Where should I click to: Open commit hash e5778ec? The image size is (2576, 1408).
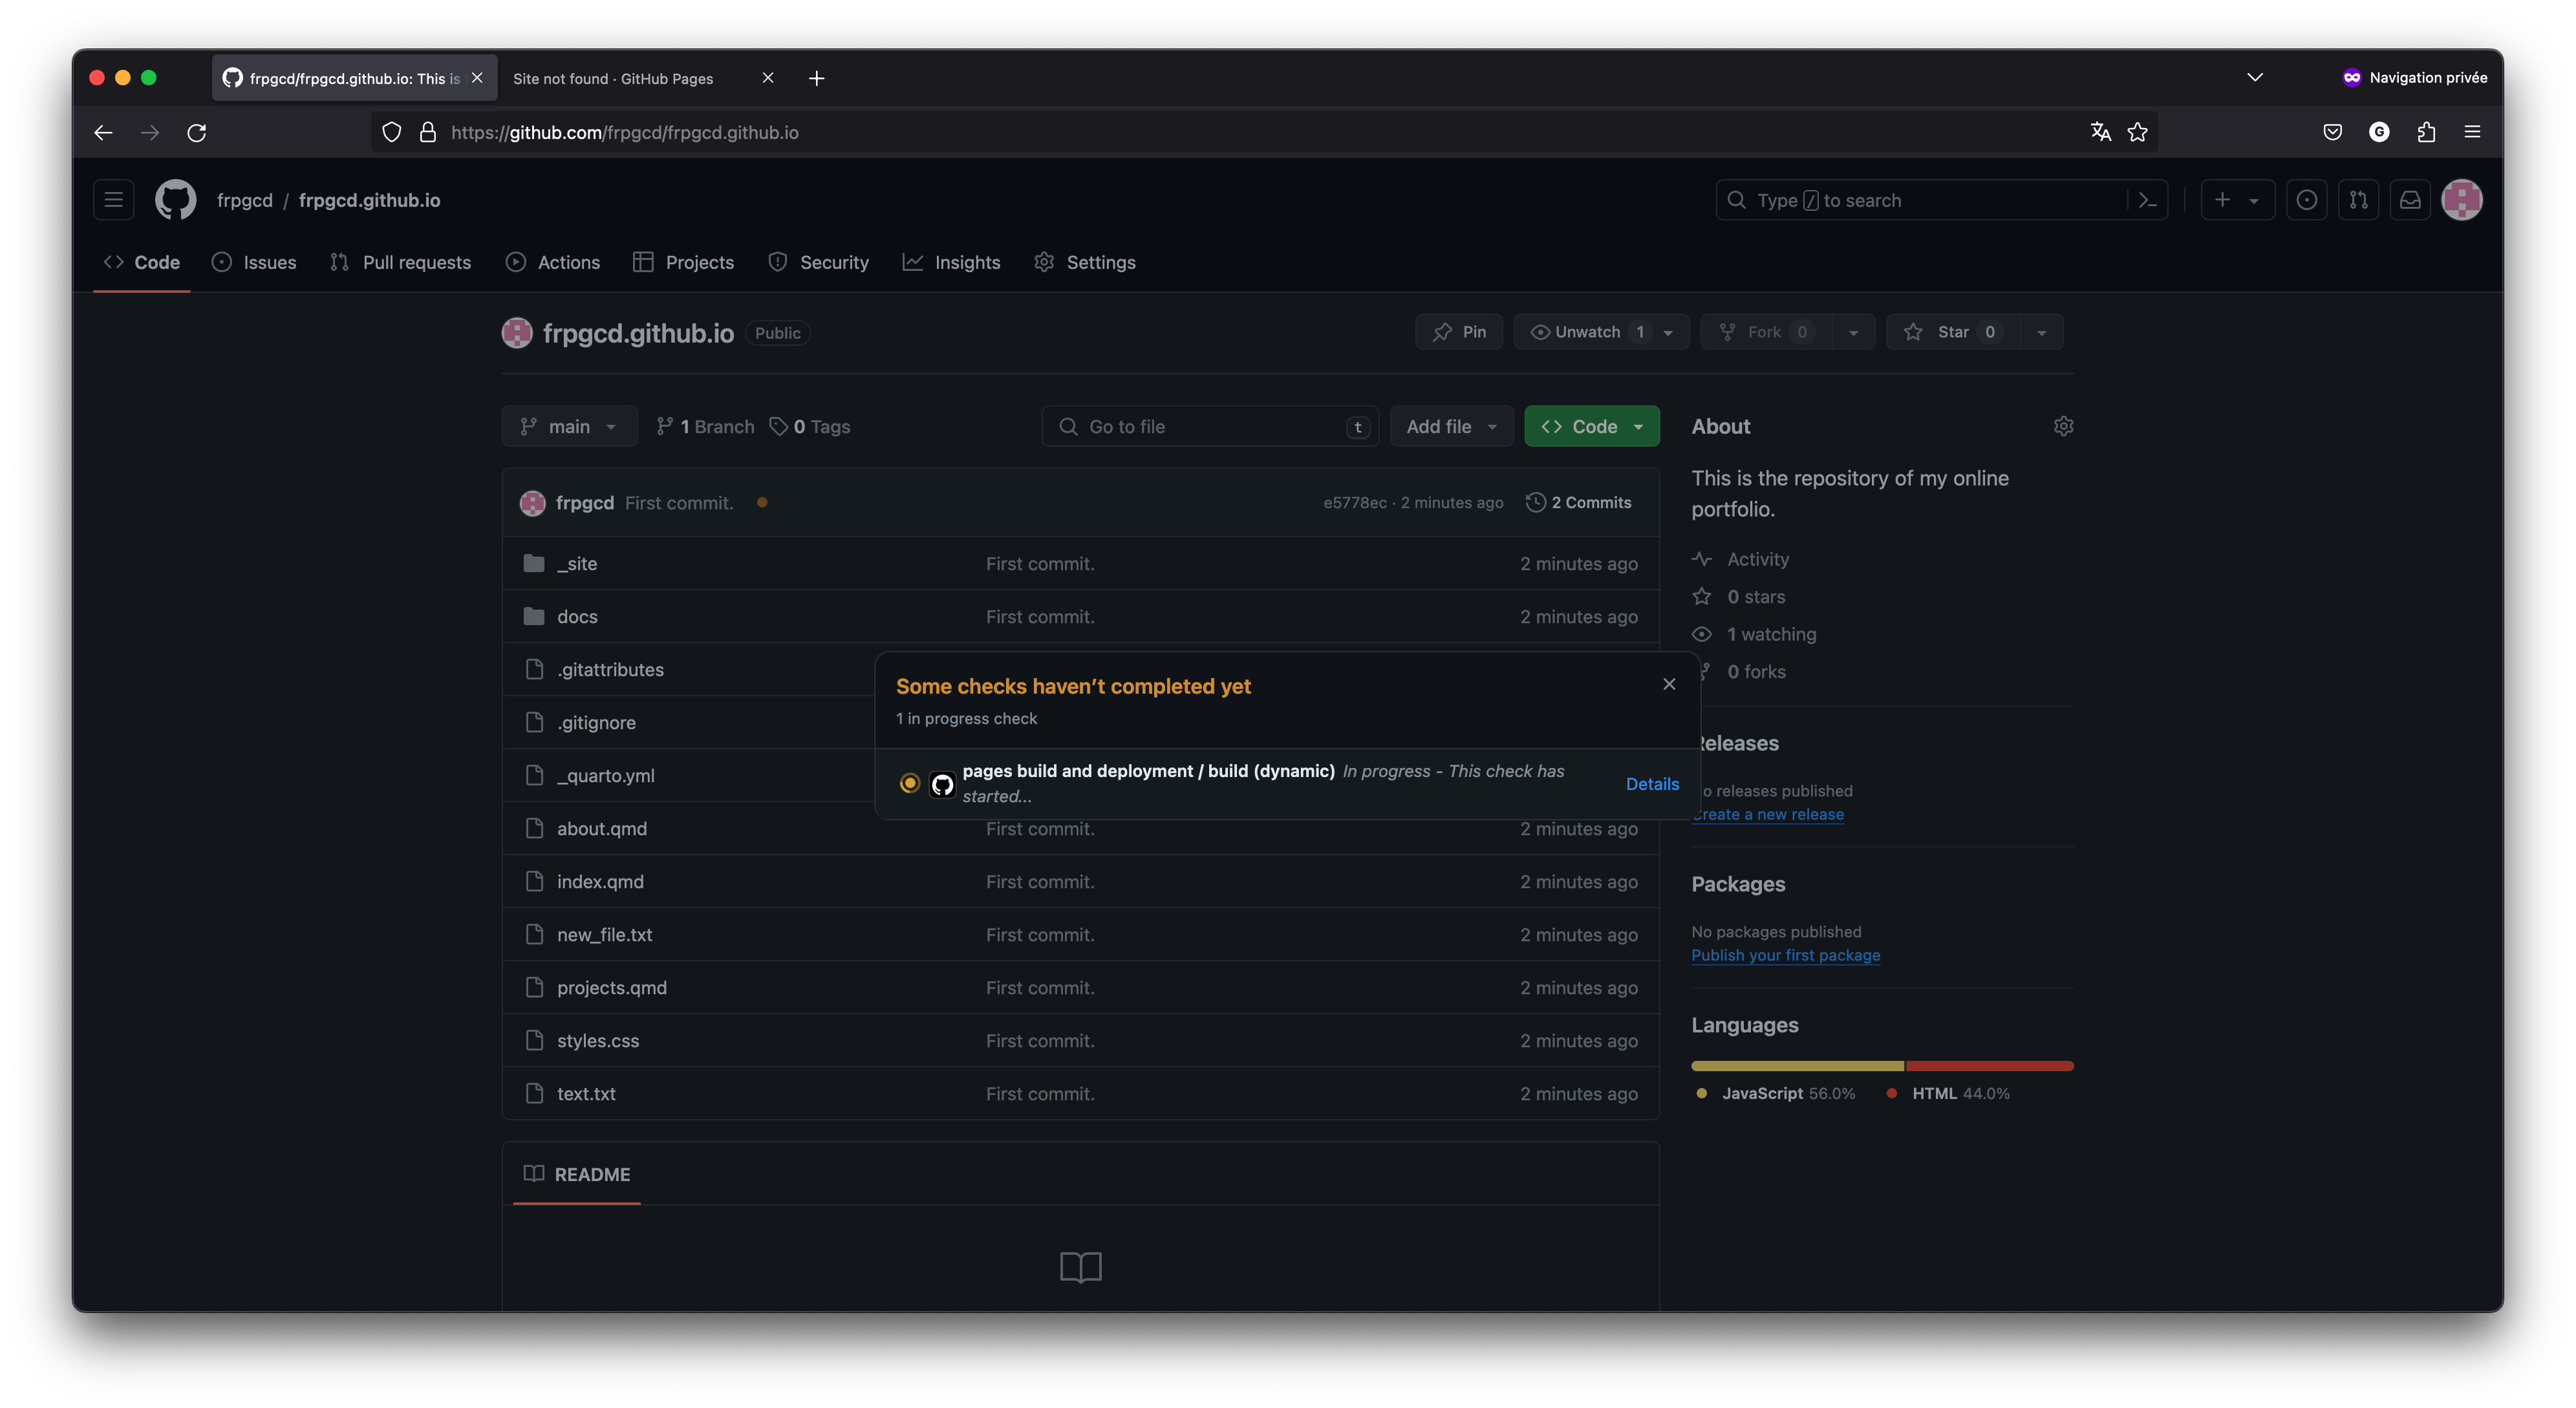[1355, 503]
